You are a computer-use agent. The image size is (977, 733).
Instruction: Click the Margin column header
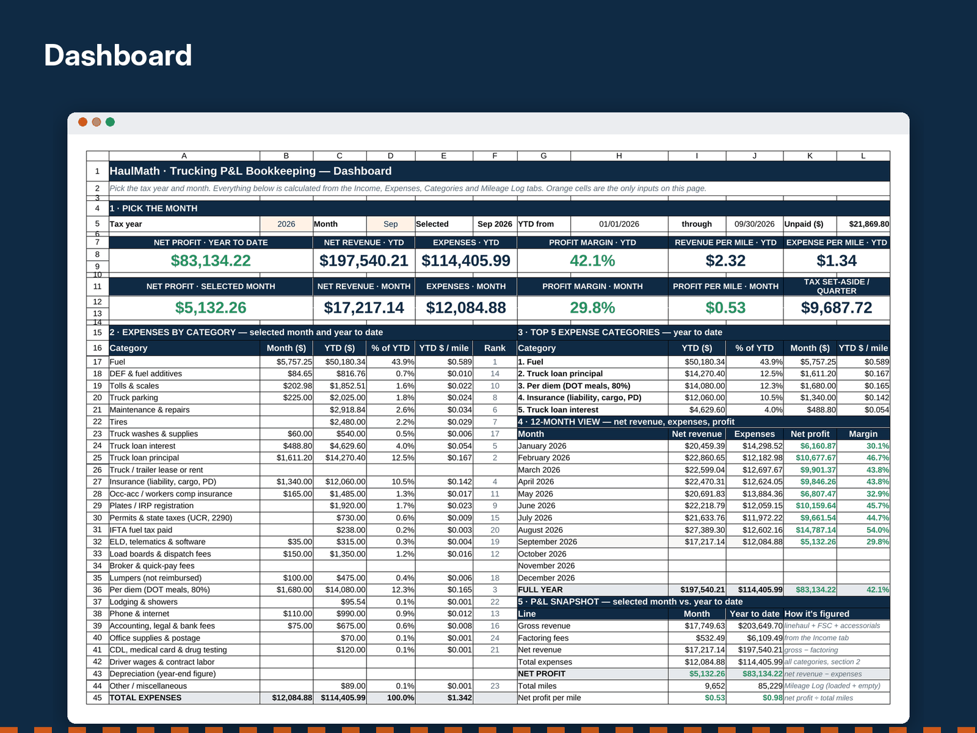pyautogui.click(x=863, y=434)
